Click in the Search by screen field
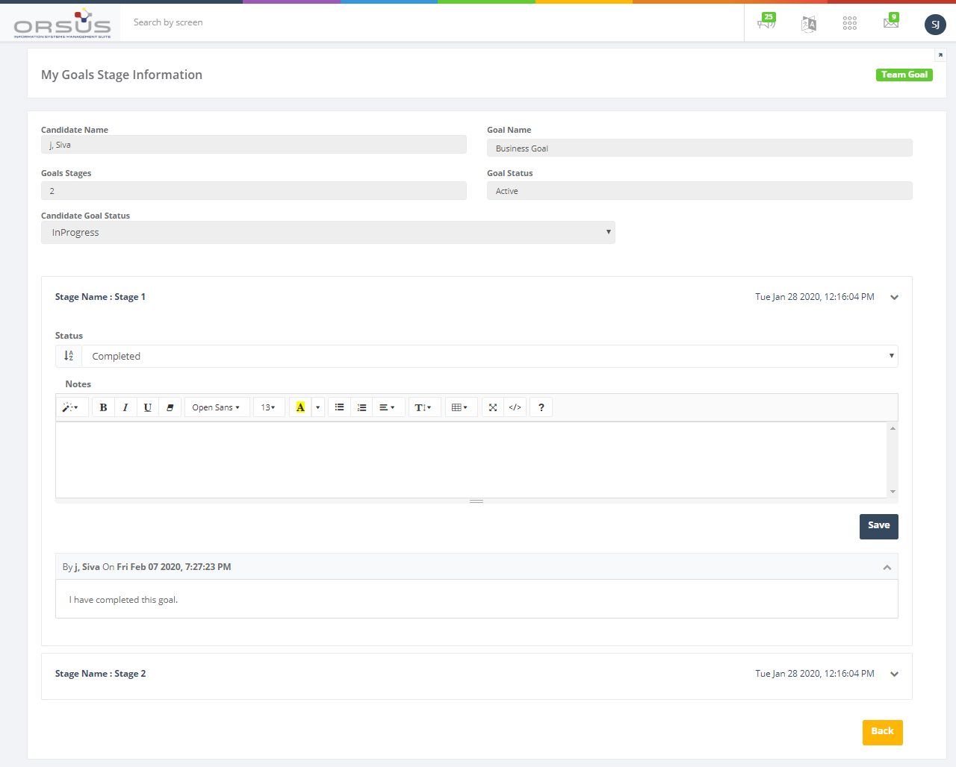This screenshot has width=956, height=767. click(433, 22)
